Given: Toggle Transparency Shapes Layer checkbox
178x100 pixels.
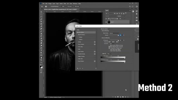Looking at the screenshot, I should click(x=109, y=48).
